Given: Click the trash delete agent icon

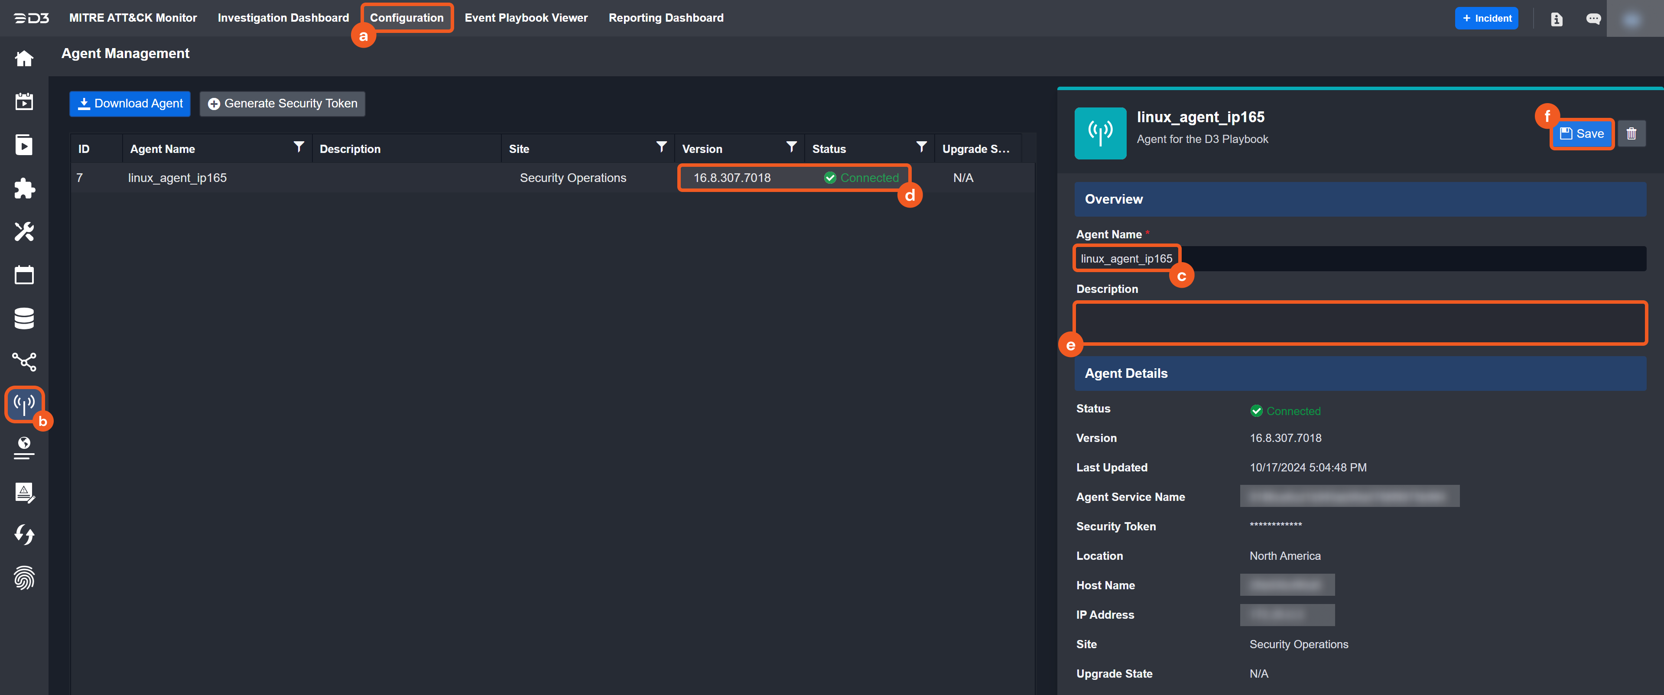Looking at the screenshot, I should (1631, 134).
